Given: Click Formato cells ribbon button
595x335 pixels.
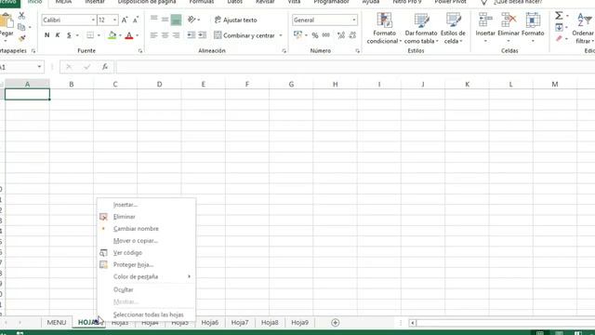Looking at the screenshot, I should click(x=533, y=28).
